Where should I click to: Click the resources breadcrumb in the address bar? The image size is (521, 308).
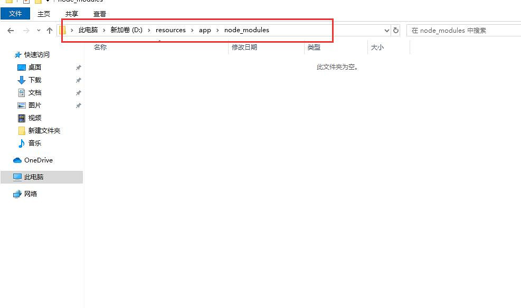coord(170,30)
